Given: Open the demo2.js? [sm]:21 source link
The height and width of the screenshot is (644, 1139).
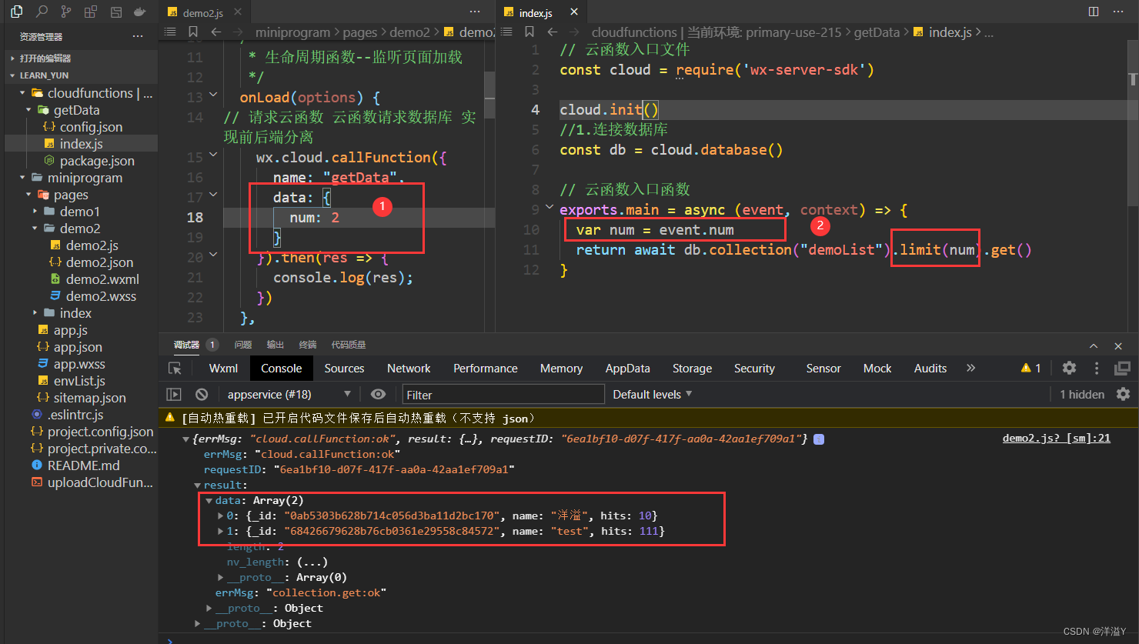Looking at the screenshot, I should tap(1056, 438).
